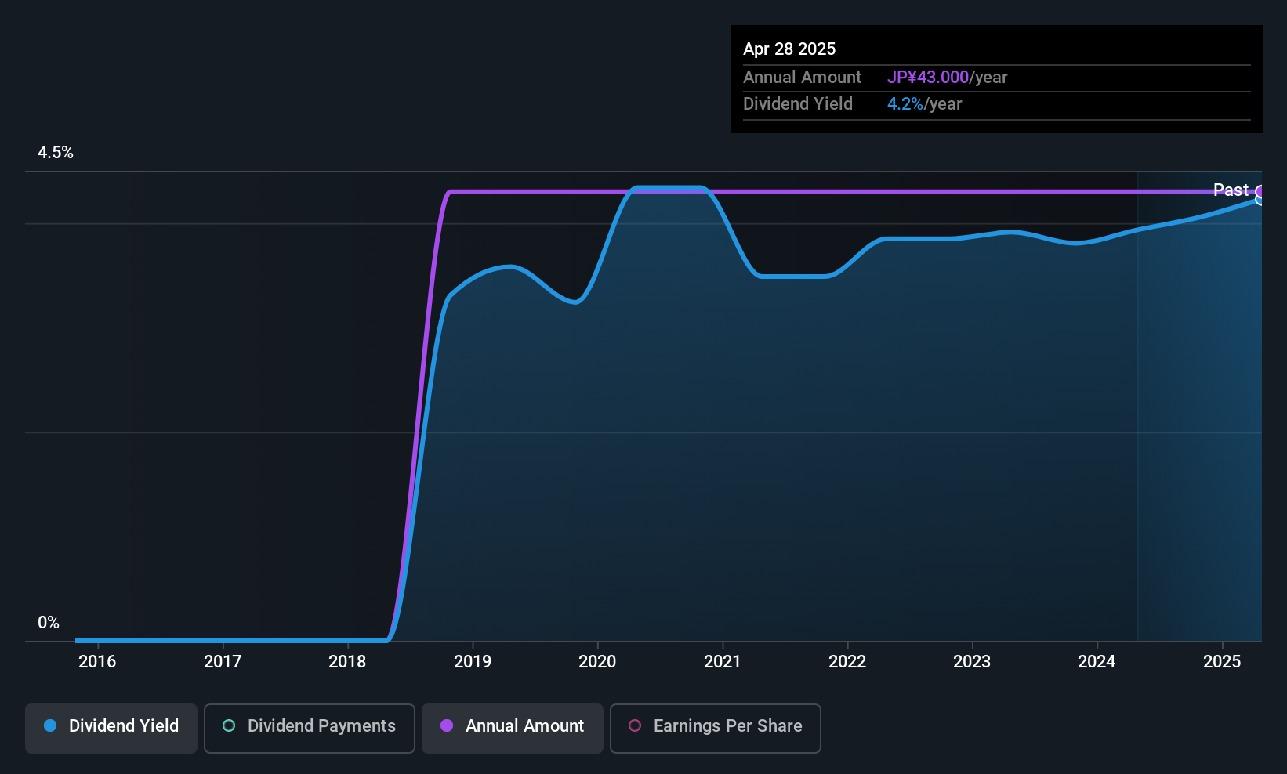Click the 2016 x-axis label
1287x774 pixels.
pos(97,661)
